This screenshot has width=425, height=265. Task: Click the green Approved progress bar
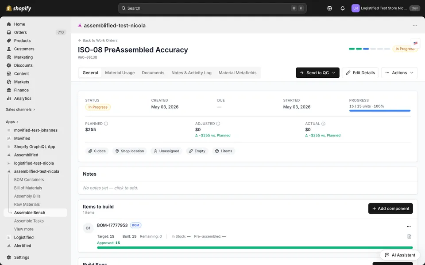(255, 247)
